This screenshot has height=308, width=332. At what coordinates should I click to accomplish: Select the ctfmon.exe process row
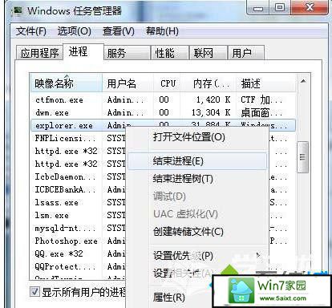163,99
